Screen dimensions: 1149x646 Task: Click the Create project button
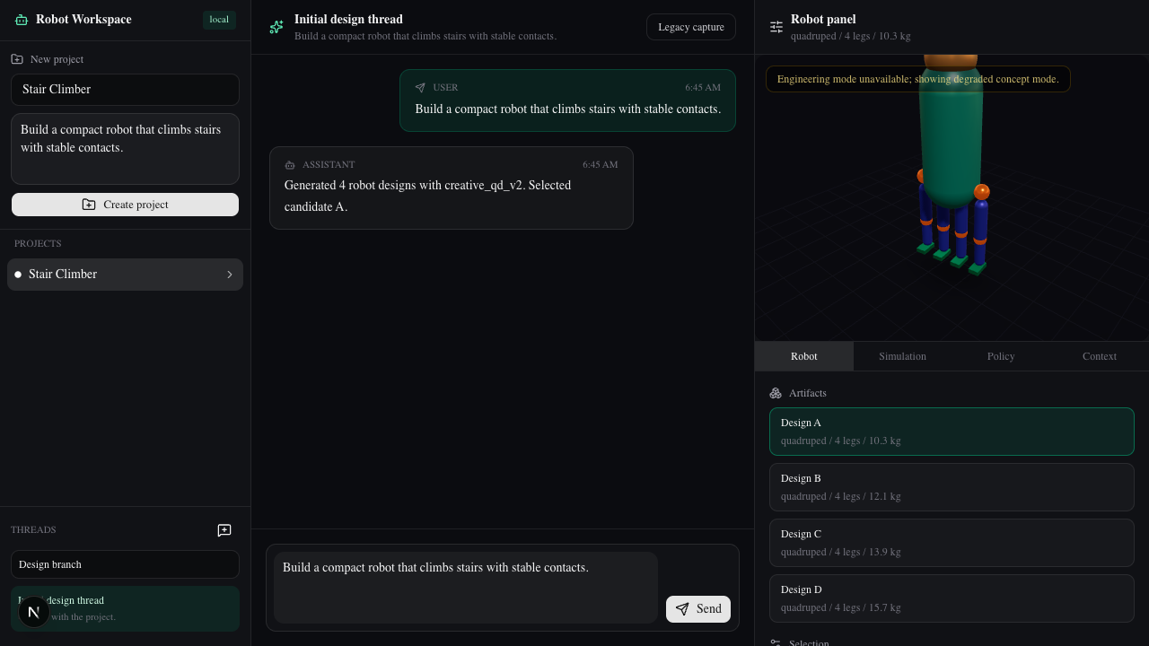[125, 205]
